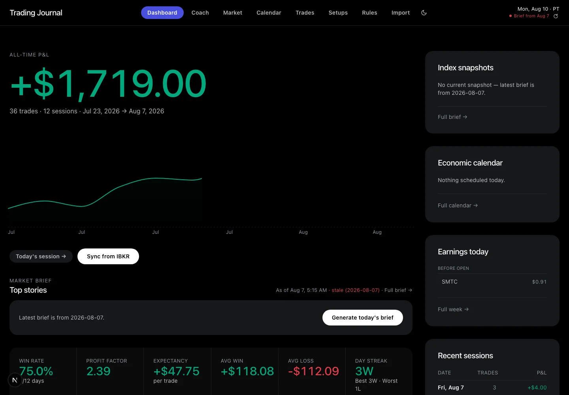Click the Economic calendar heading
Viewport: 569px width, 395px height.
[x=470, y=163]
